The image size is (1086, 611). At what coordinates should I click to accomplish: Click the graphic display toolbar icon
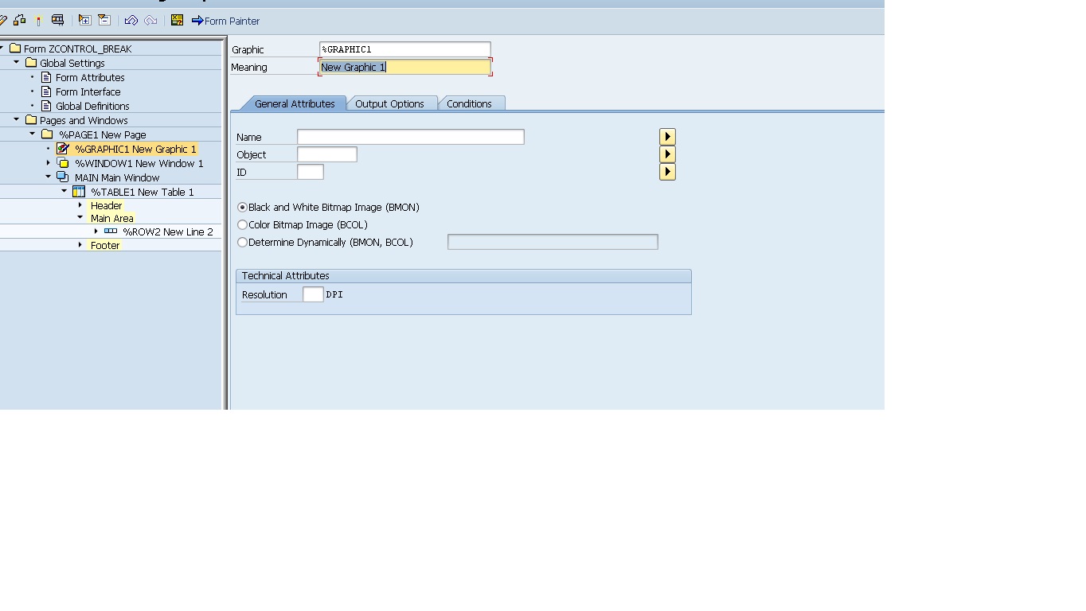coord(57,21)
